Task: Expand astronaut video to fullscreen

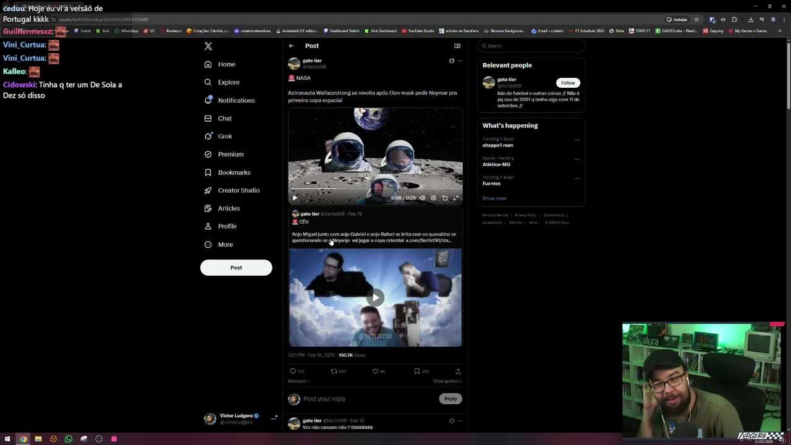Action: (x=456, y=198)
